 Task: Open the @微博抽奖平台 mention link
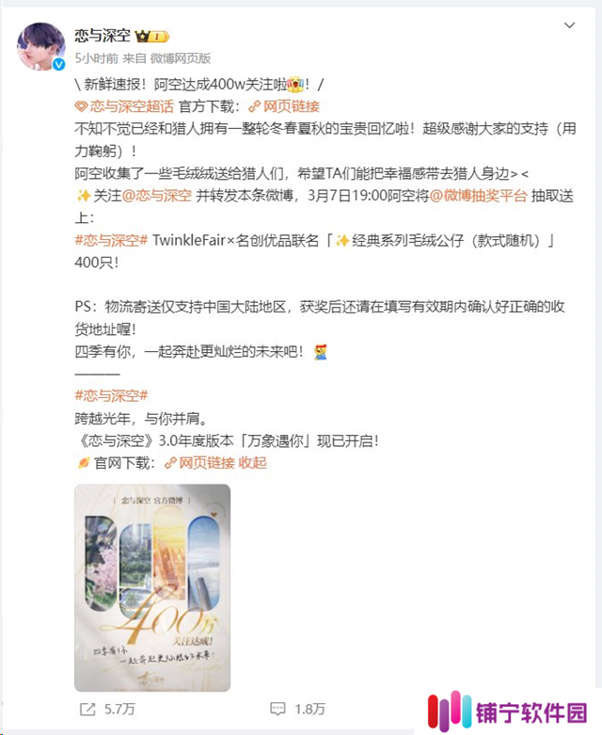(x=479, y=196)
